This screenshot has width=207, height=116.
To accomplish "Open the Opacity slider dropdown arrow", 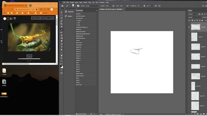I will 110,6.
